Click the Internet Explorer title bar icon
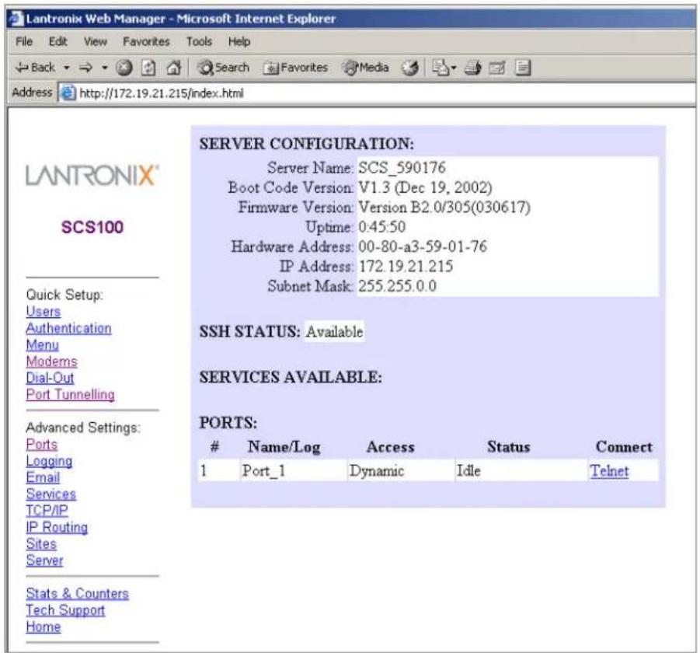 coord(16,19)
